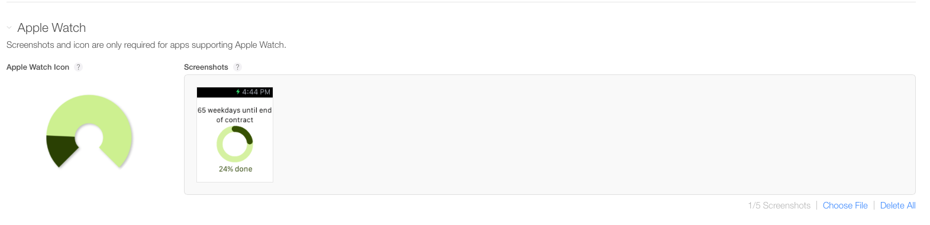
Task: Click the 65 weekdays until end text
Action: 235,110
